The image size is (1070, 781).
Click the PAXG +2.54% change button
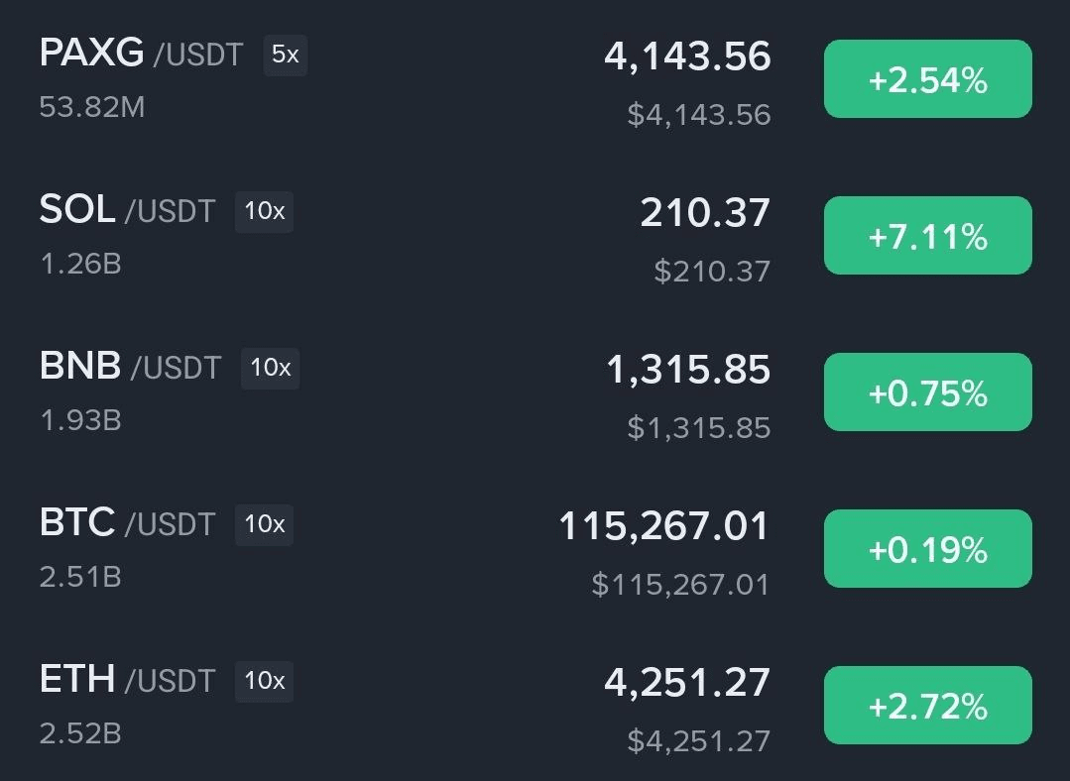pyautogui.click(x=927, y=79)
